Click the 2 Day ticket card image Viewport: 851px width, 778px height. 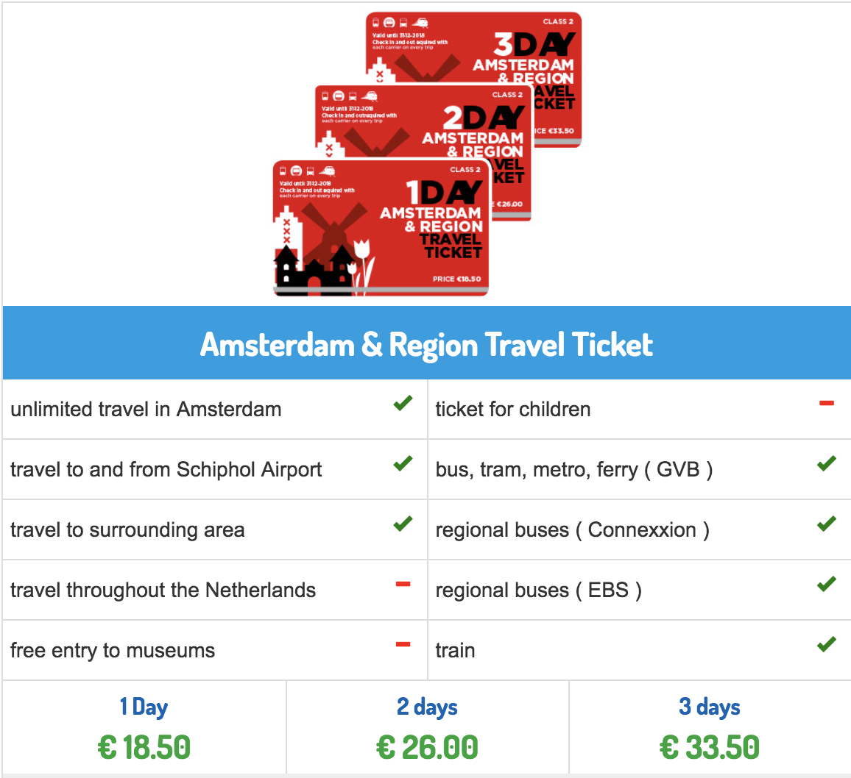click(x=423, y=122)
